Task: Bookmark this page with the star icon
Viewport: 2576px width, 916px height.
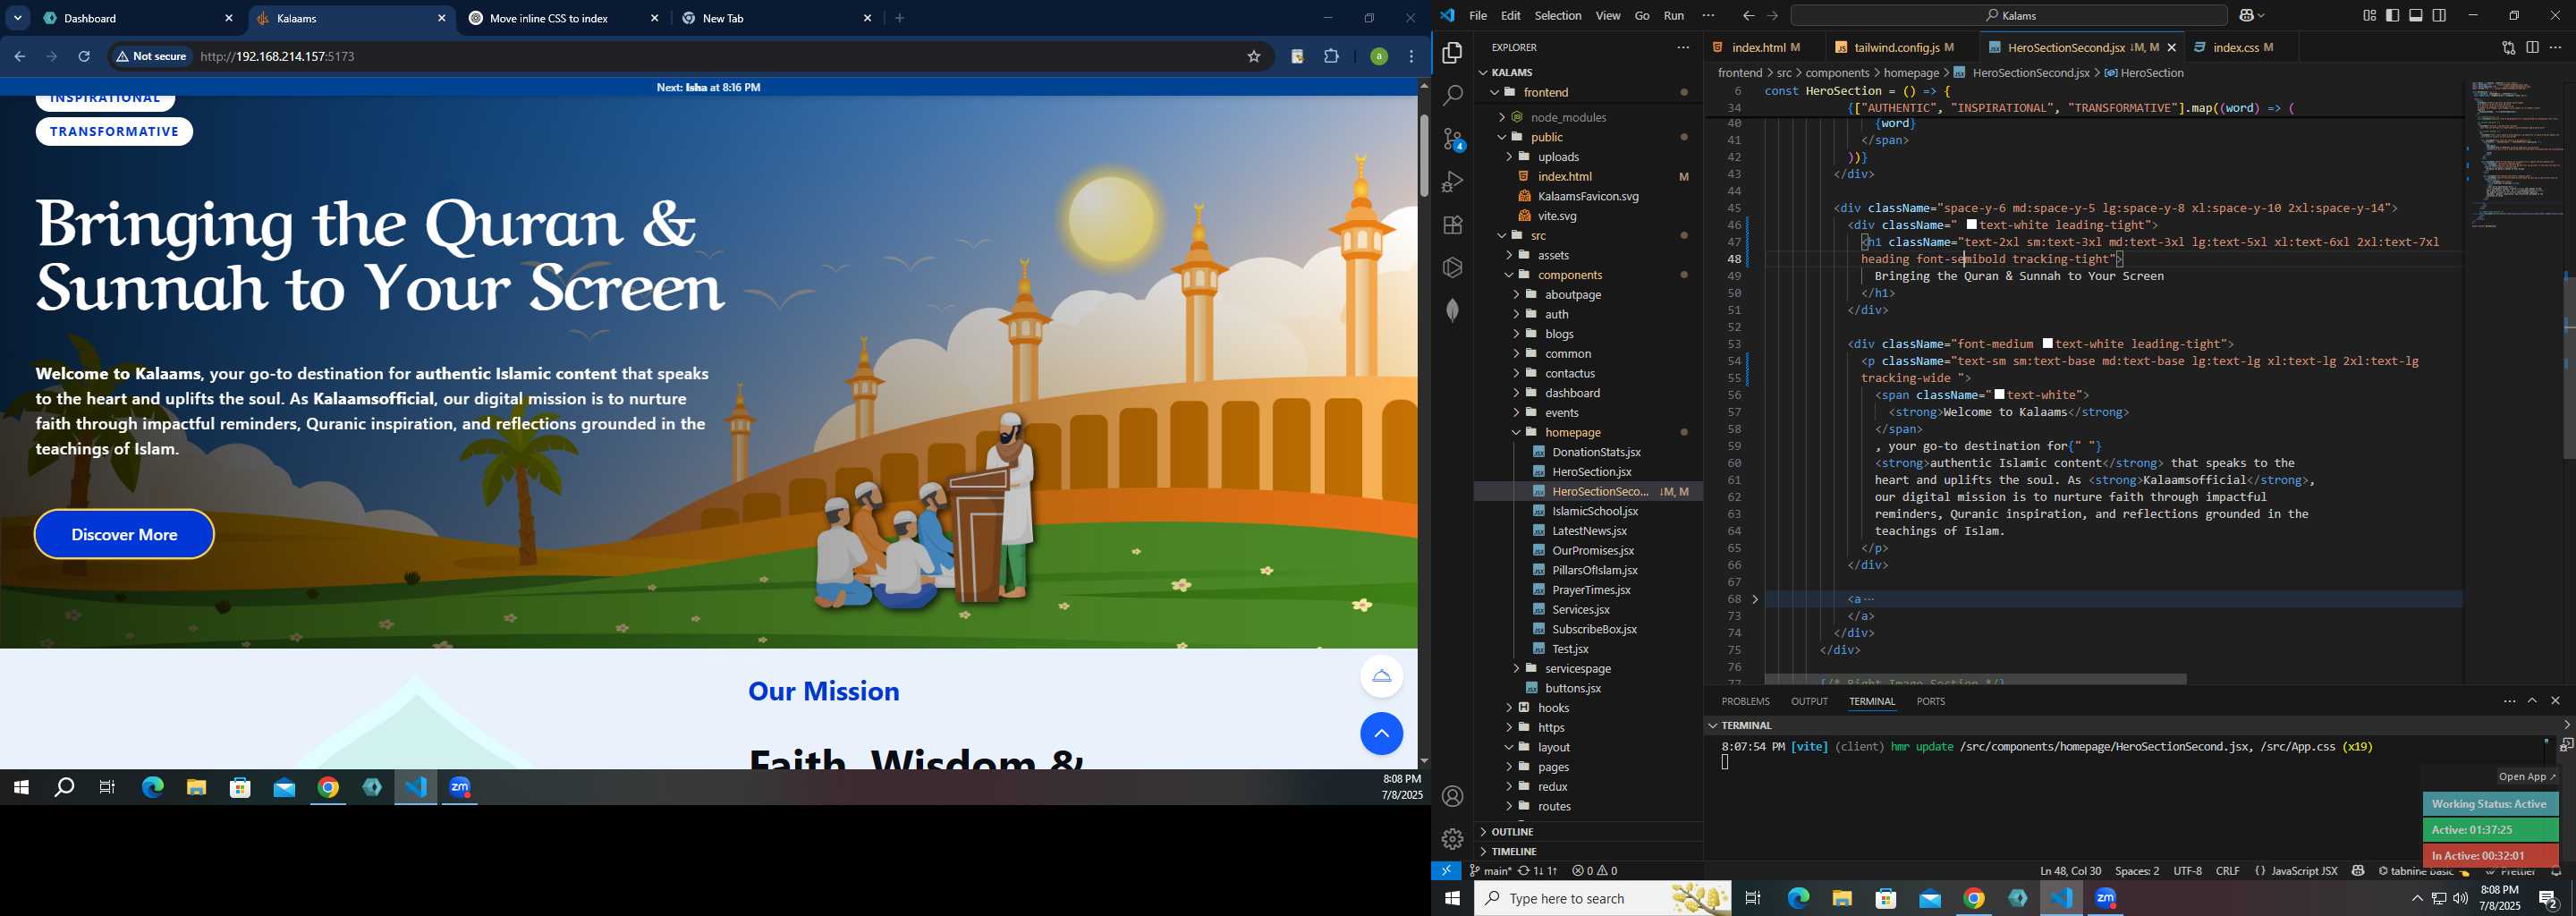Action: pos(1253,57)
